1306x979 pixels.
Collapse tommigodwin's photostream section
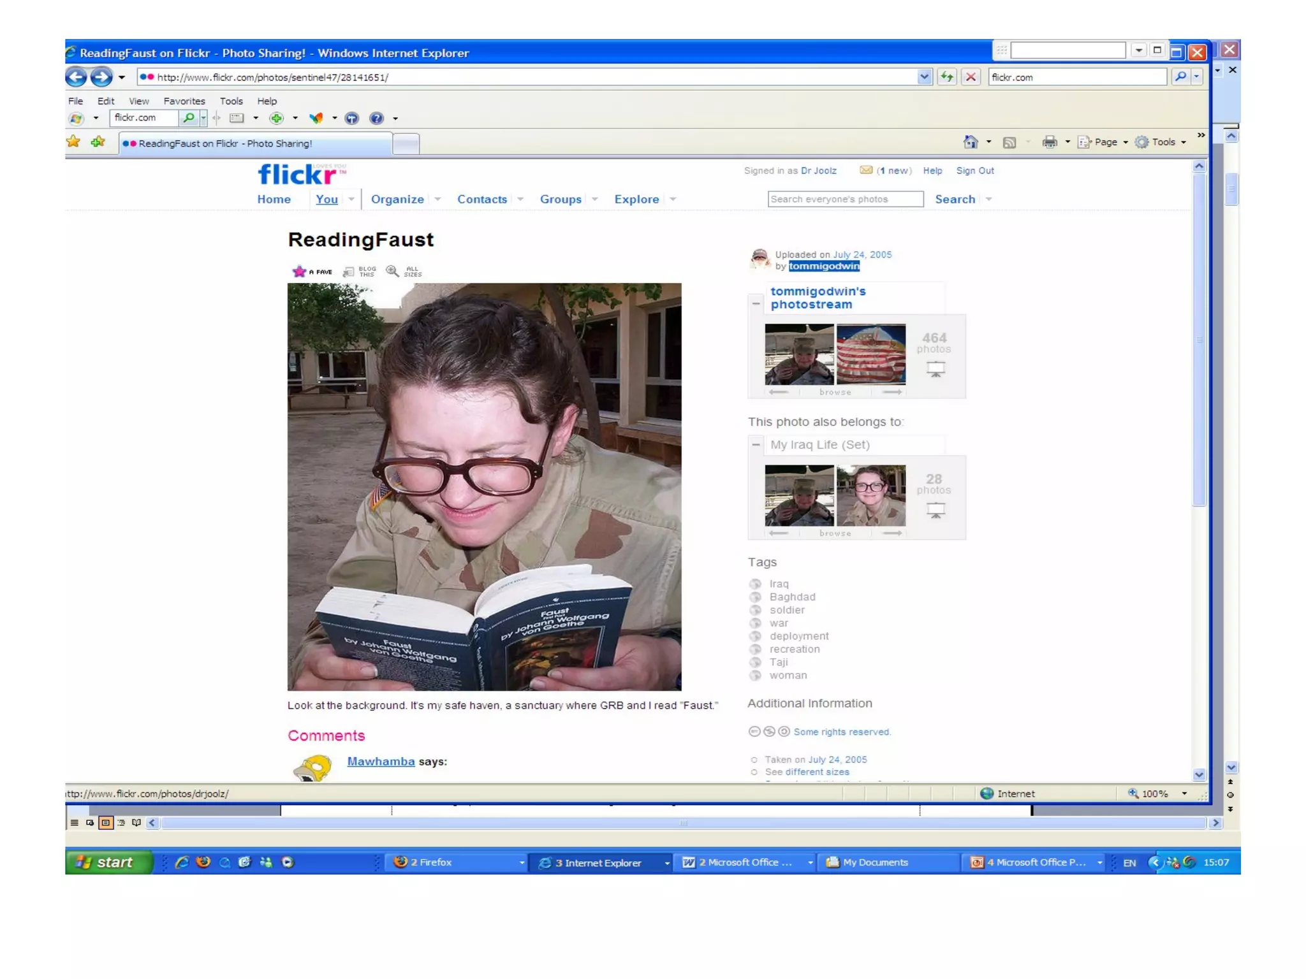[756, 303]
